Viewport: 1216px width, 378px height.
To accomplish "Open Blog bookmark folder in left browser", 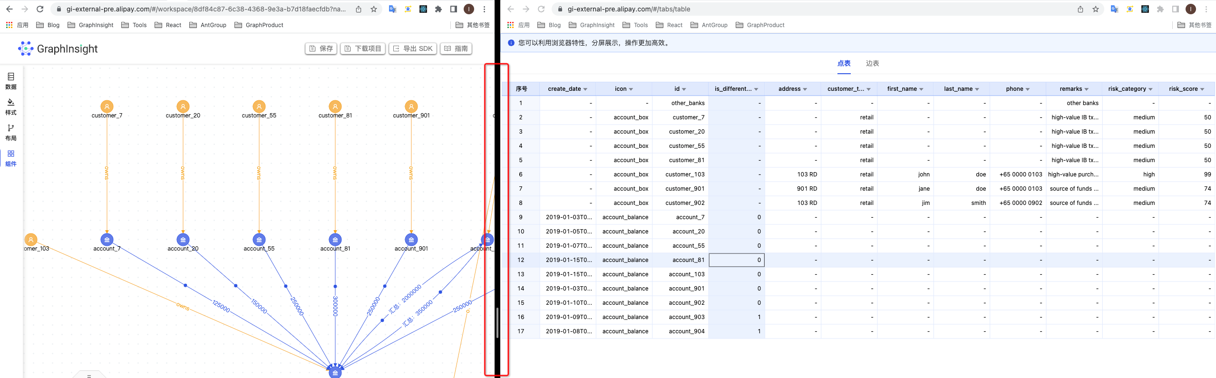I will 48,25.
